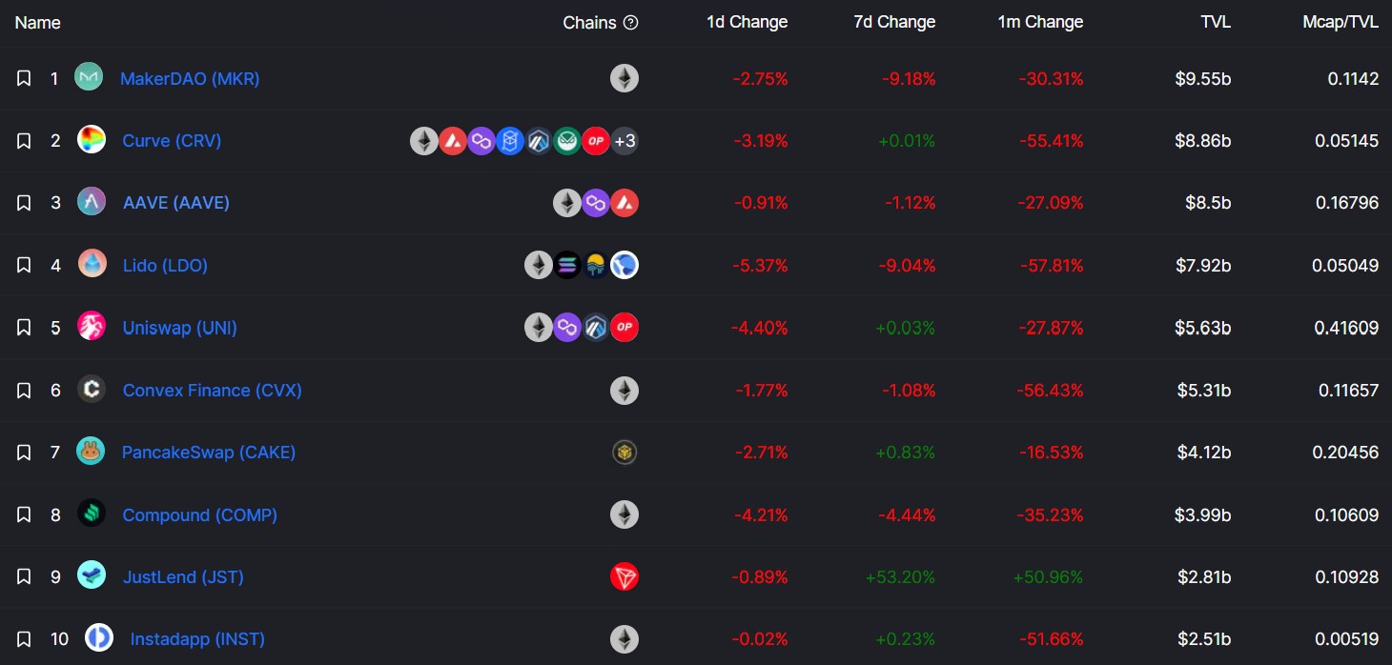Sort by the TVL column header

pos(1216,22)
